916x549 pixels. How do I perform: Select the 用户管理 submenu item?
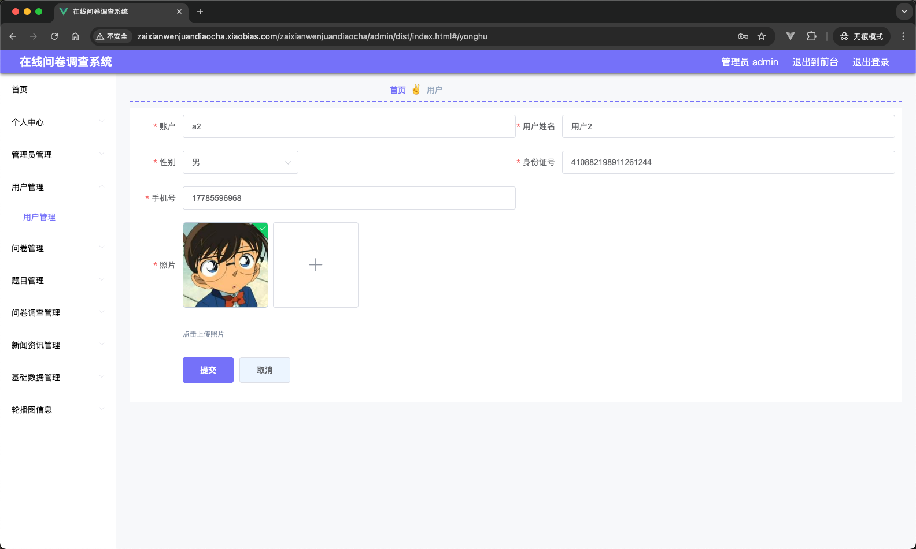[x=58, y=217]
